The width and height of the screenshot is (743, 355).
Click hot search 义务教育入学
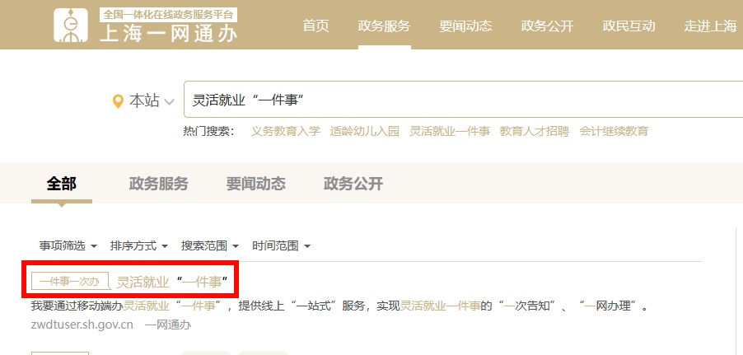(286, 131)
